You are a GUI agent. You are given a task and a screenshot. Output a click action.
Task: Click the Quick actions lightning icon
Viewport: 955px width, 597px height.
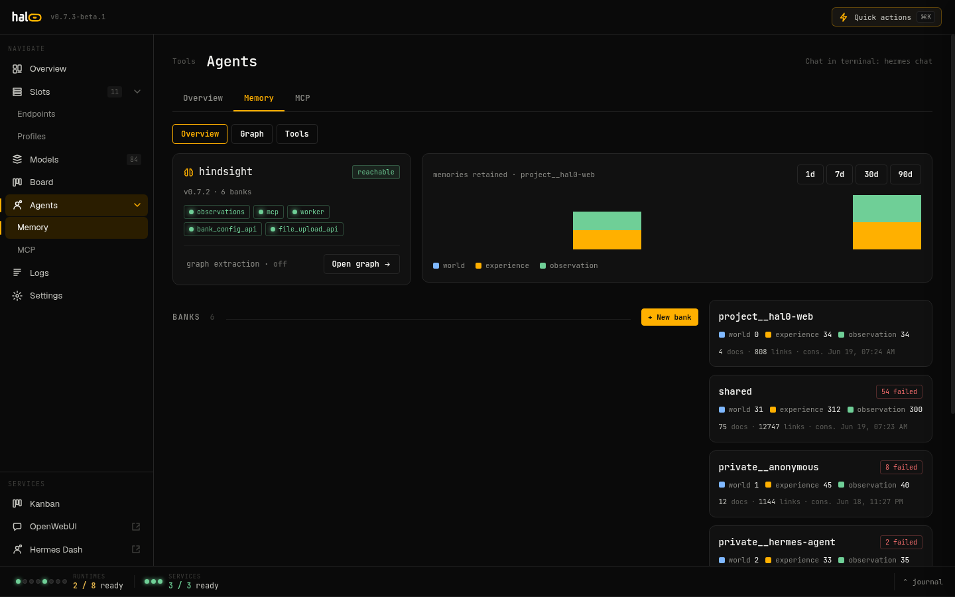pos(844,17)
